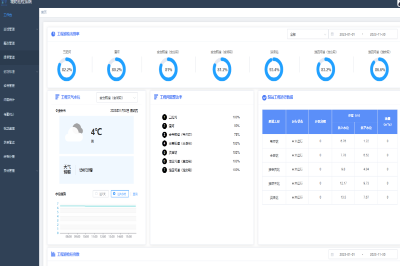
Task: Click the 80% value in the ranking list
Action: [236, 126]
